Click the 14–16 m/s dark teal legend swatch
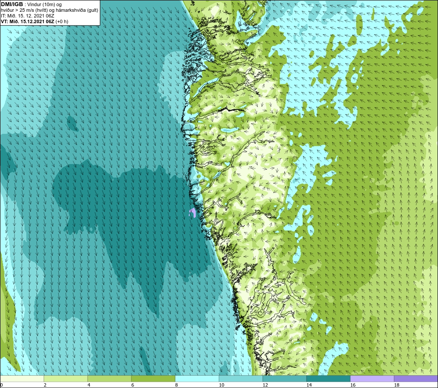438x388 pixels. [328, 378]
